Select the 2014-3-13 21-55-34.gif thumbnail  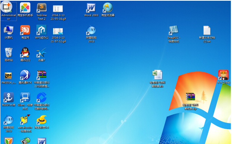[x=58, y=9]
